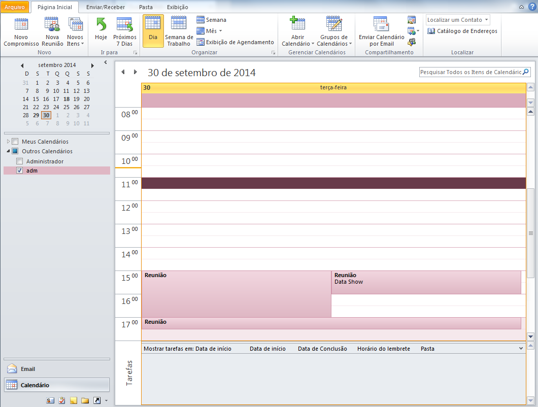The width and height of the screenshot is (538, 407).
Task: Switch to the Enviar/Receber tab
Action: (x=105, y=7)
